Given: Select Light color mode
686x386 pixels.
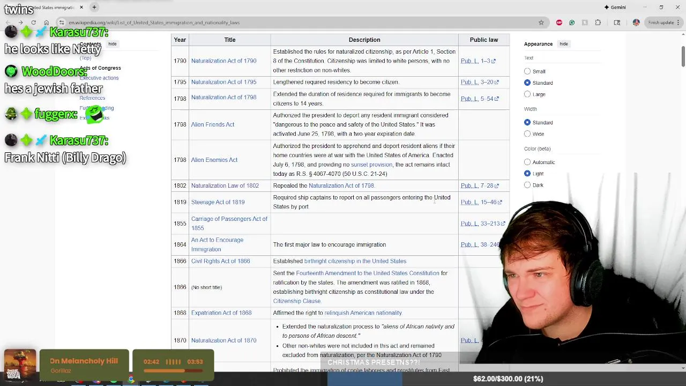Looking at the screenshot, I should coord(527,174).
